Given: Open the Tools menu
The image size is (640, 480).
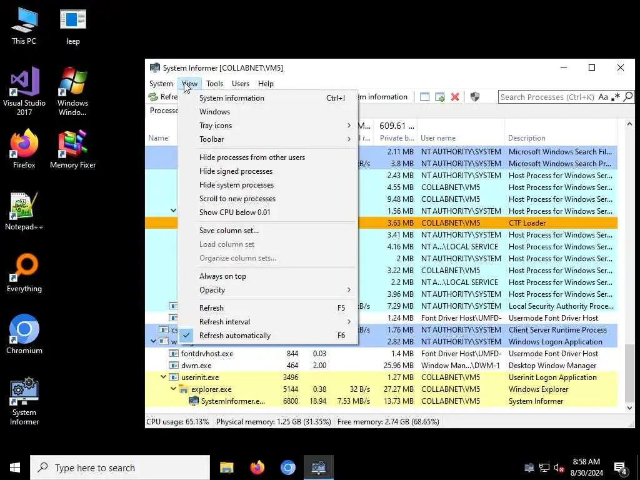Looking at the screenshot, I should click(x=215, y=84).
